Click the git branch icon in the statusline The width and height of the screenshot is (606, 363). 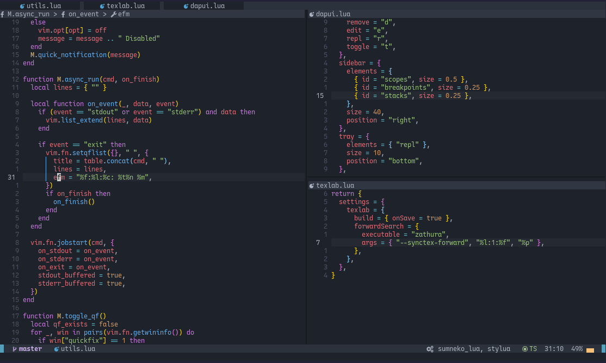15,349
